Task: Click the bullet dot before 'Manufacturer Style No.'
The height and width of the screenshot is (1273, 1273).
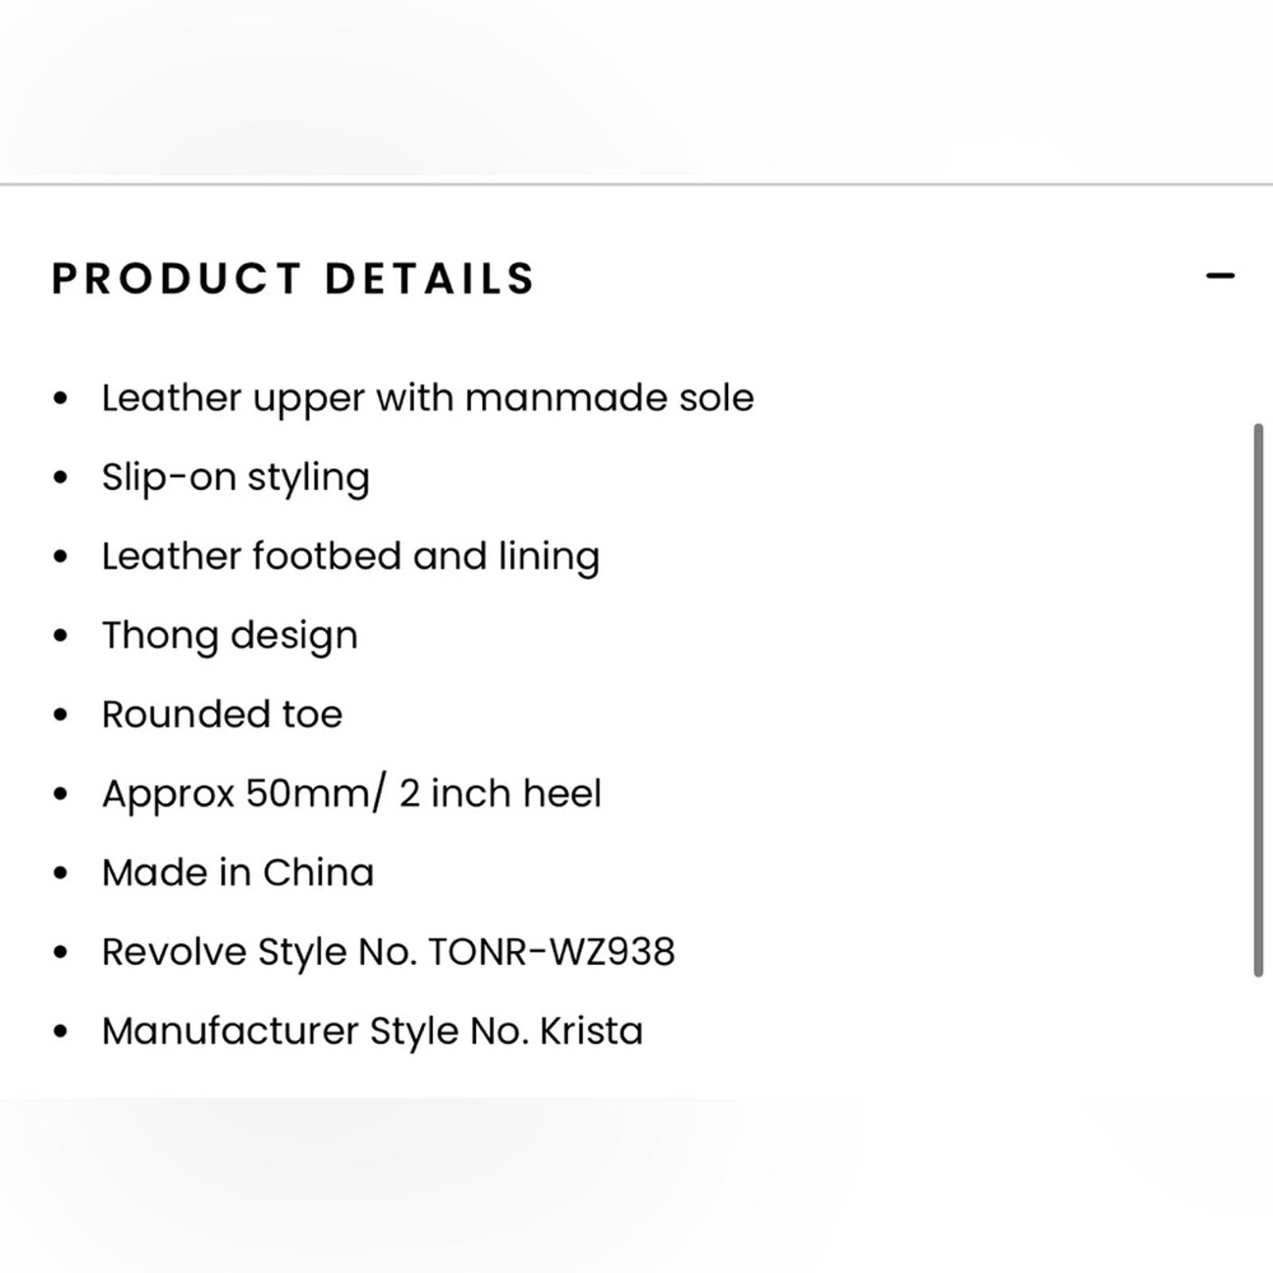Action: pyautogui.click(x=60, y=1031)
